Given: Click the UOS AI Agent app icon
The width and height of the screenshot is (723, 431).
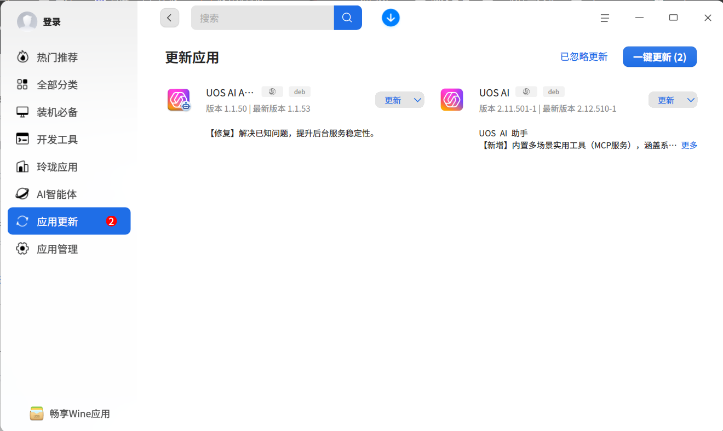Looking at the screenshot, I should (179, 100).
